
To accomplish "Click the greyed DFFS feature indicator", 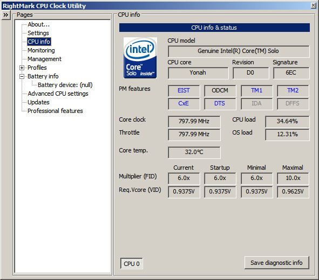I will point(293,104).
